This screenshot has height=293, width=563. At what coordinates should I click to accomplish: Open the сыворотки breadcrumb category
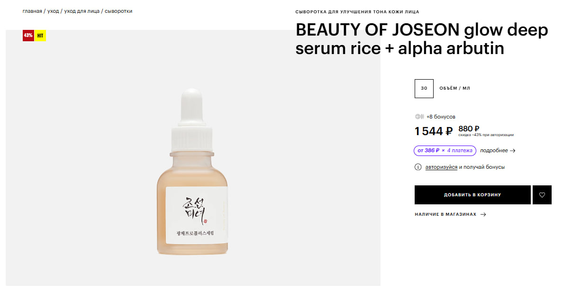[118, 11]
